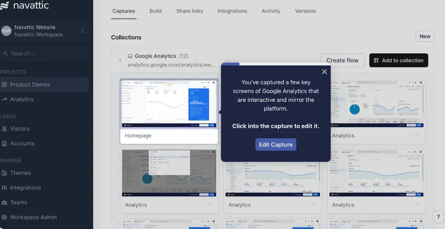Open the Homepage capture thumbnail
Screen dimensions: 445x229
[169, 104]
